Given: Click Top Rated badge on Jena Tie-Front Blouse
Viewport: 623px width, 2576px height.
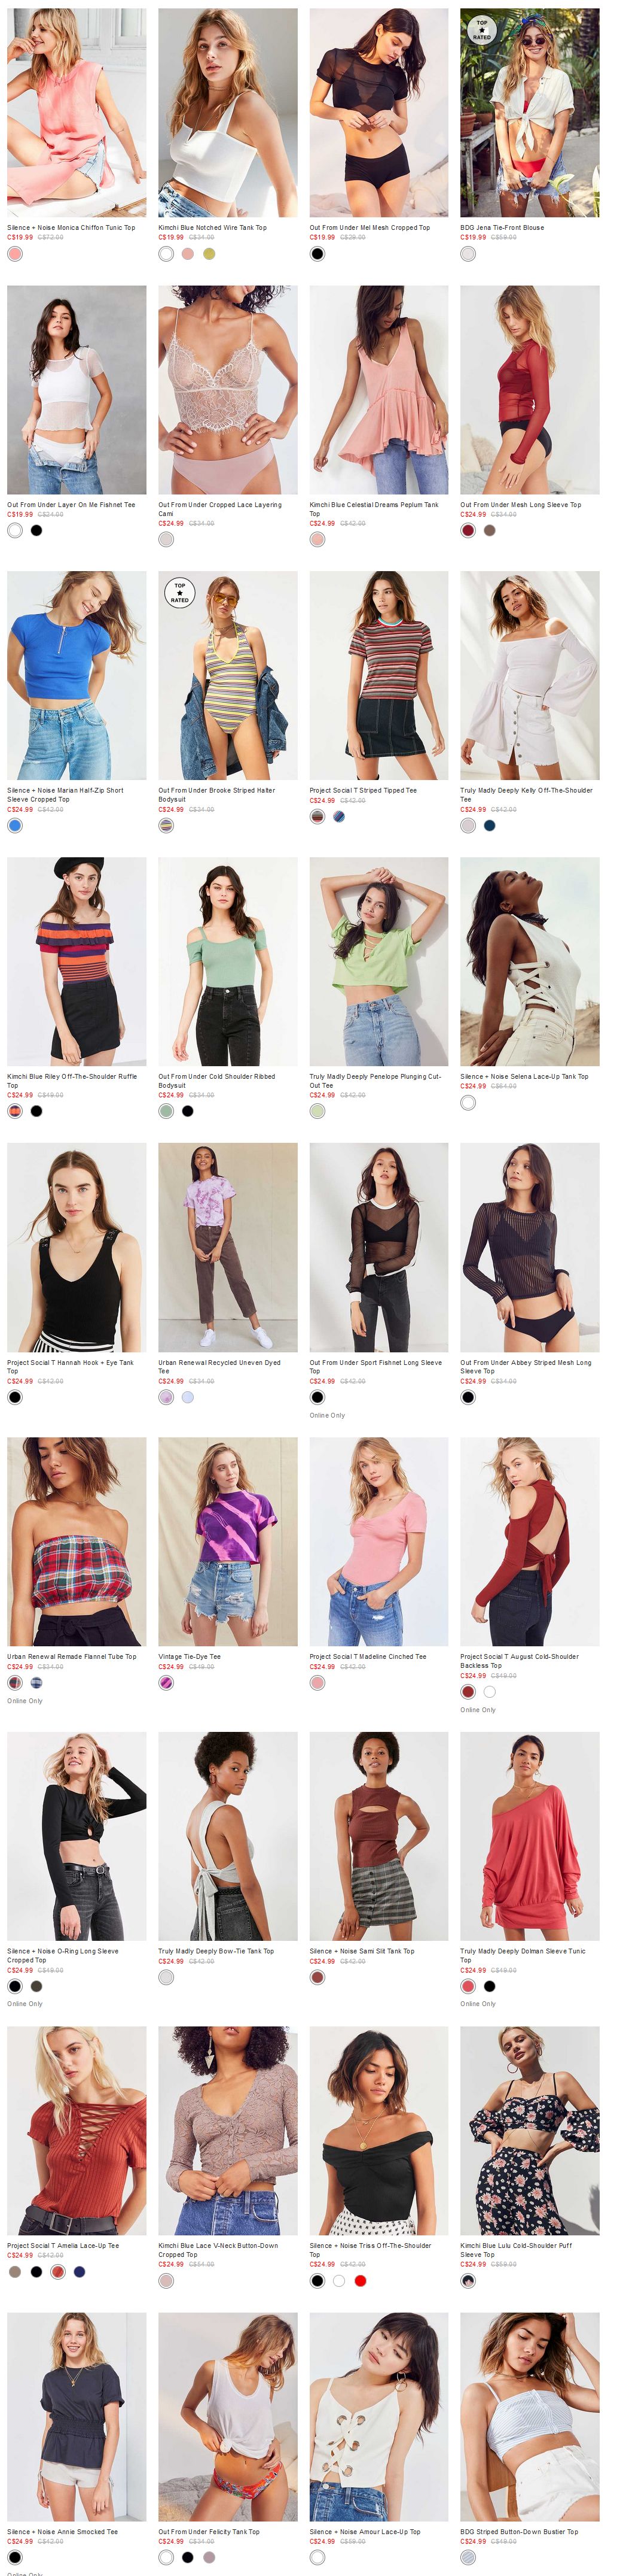Looking at the screenshot, I should [x=482, y=30].
